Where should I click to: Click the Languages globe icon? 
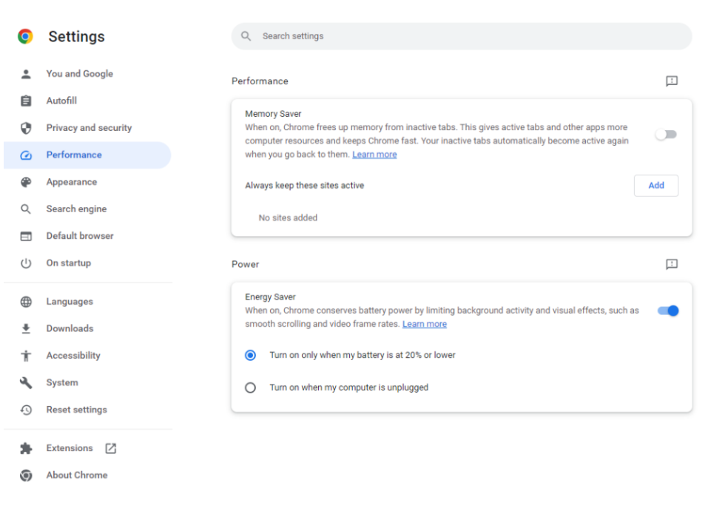(26, 302)
